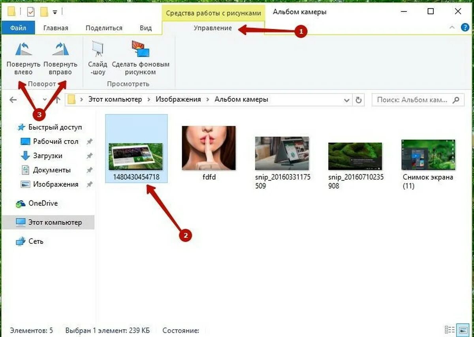Click Альбом камеры in the address path
Image resolution: width=474 pixels, height=337 pixels.
[x=241, y=99]
